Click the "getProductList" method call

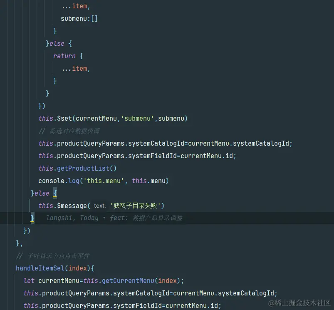tap(83, 169)
